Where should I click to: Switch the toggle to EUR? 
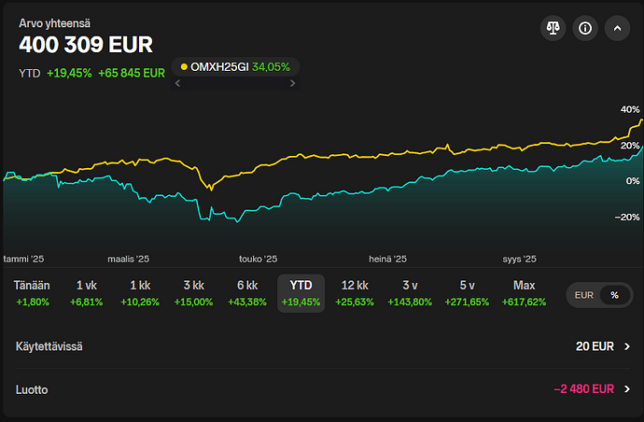[584, 295]
